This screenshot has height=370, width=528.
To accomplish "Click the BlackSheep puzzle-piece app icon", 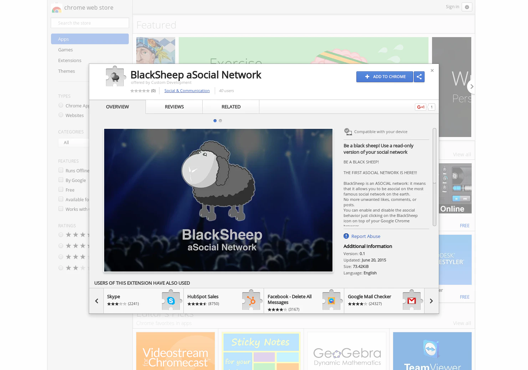I will coord(115,76).
